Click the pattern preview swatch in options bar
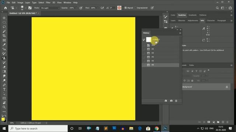236x132 pixels. coord(119,8)
